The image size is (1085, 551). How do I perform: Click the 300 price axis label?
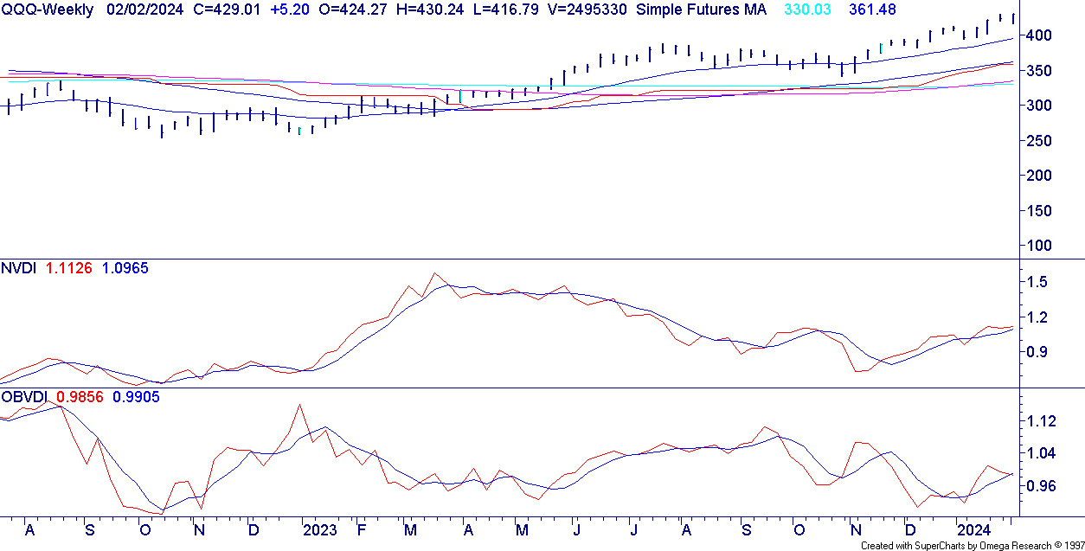point(1041,106)
